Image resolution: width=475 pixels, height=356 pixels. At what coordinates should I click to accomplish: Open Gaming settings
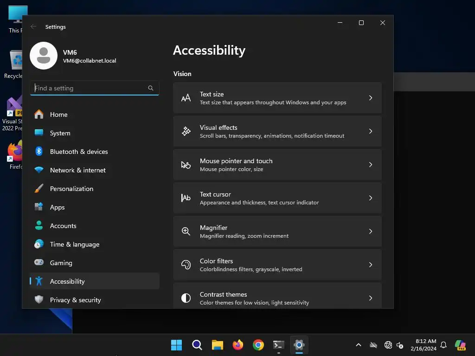[x=95, y=263]
